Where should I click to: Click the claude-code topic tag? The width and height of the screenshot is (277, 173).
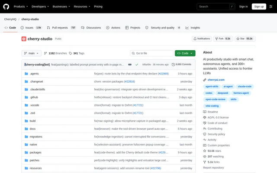[x=245, y=86]
